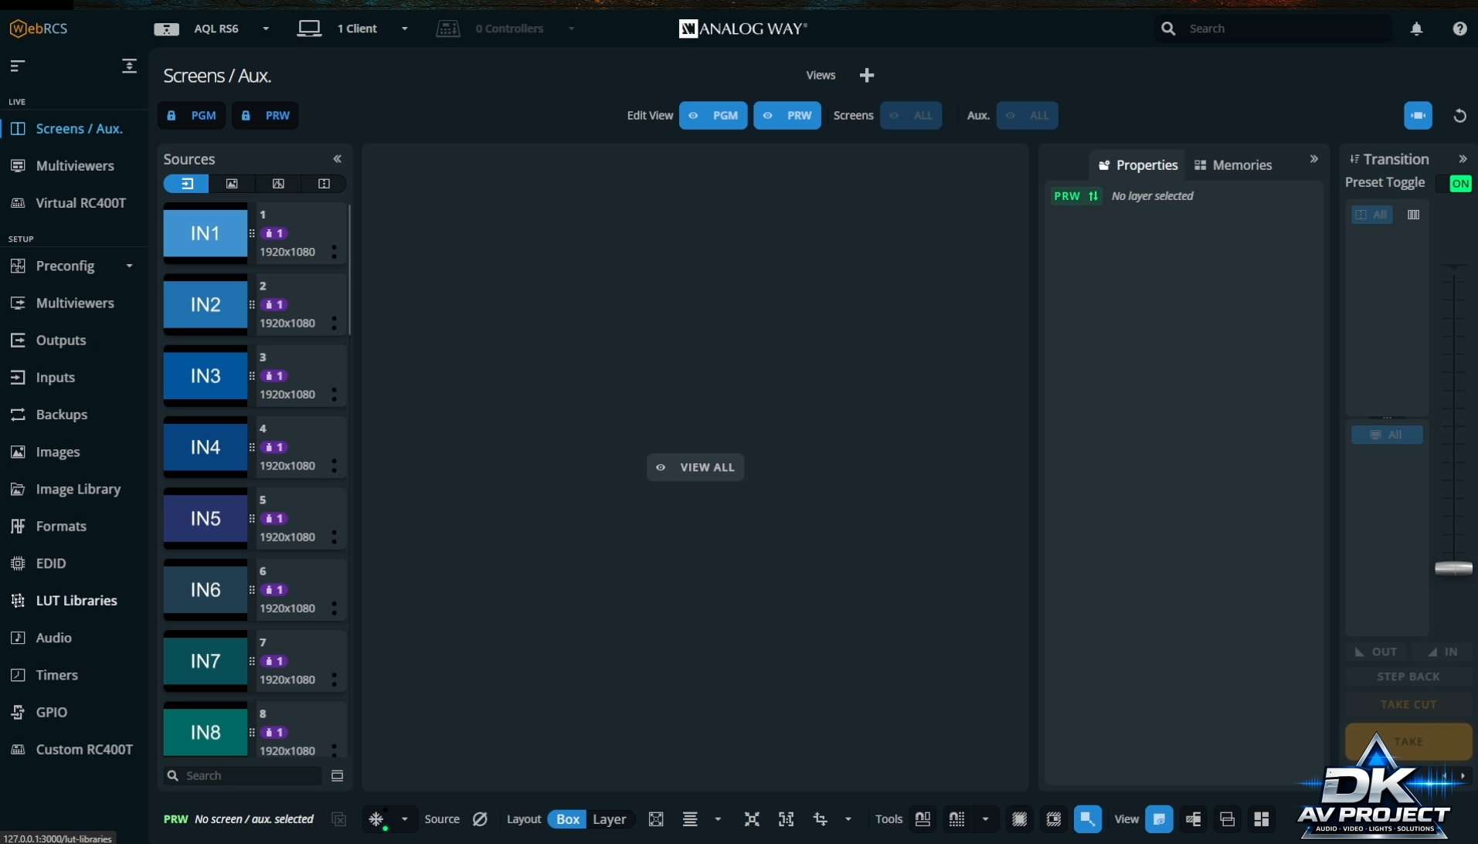Click the TAKE button
This screenshot has height=844, width=1478.
click(x=1408, y=741)
